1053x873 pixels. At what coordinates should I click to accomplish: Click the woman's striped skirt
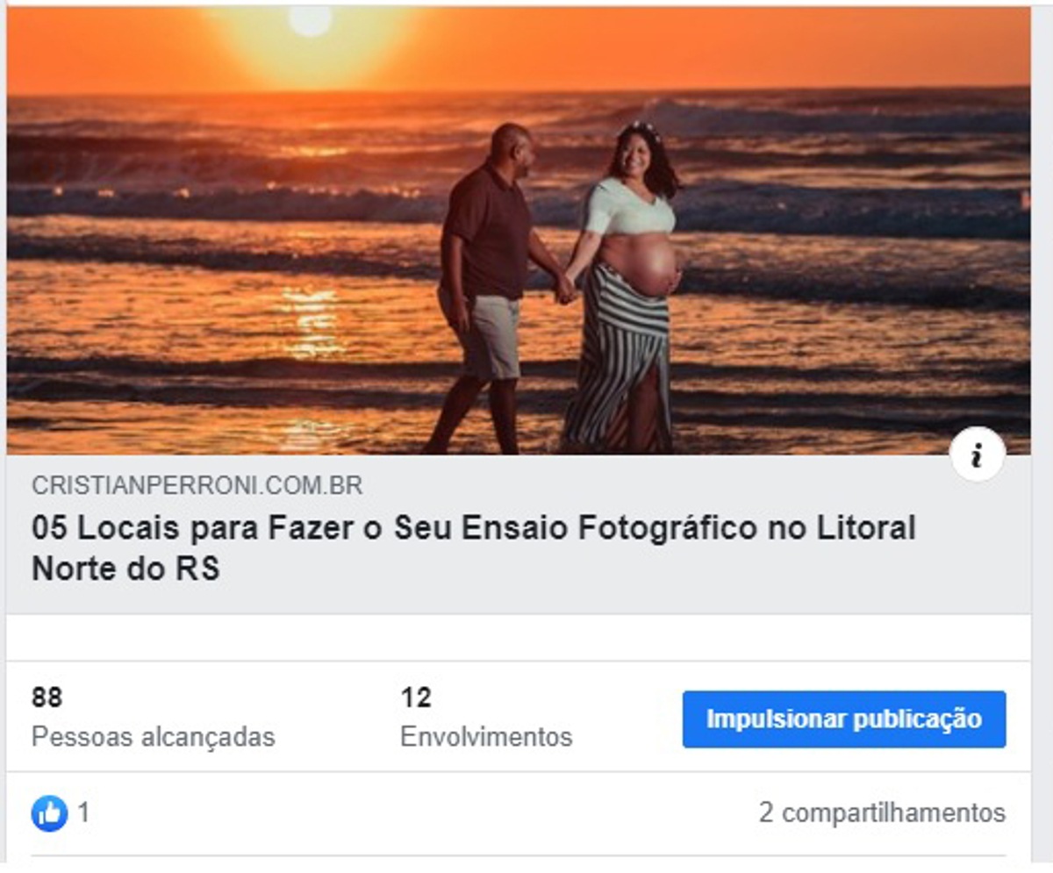tap(619, 358)
